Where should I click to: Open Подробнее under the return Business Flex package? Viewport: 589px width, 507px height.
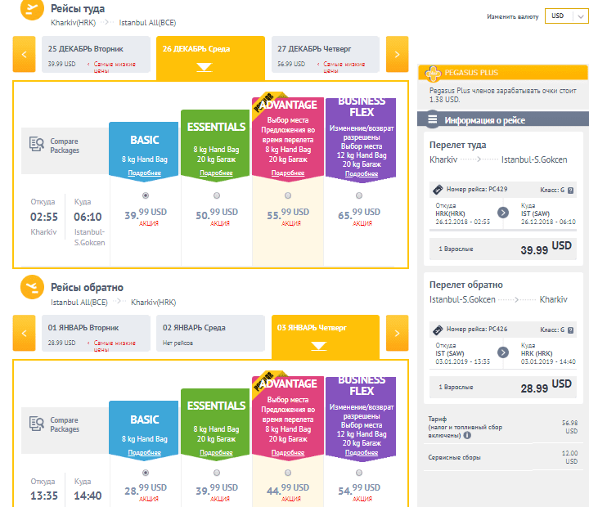(x=361, y=452)
